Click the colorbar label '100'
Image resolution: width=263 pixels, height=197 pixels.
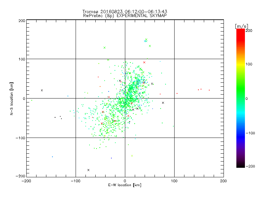[x=249, y=64]
